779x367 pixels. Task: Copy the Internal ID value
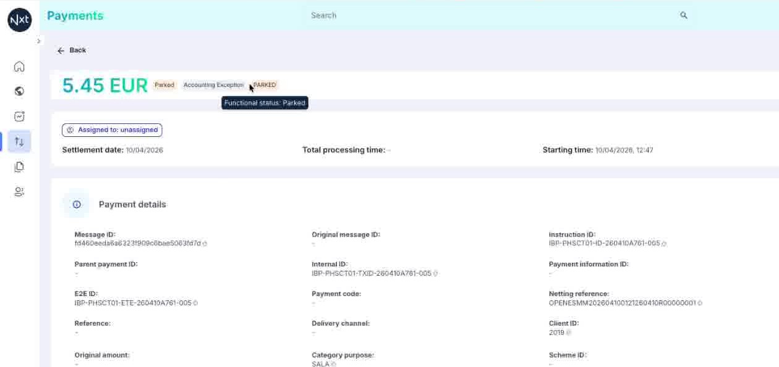[436, 273]
